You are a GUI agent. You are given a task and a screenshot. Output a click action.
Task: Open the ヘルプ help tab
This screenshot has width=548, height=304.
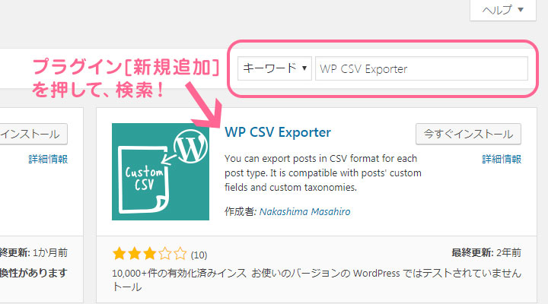pos(503,10)
